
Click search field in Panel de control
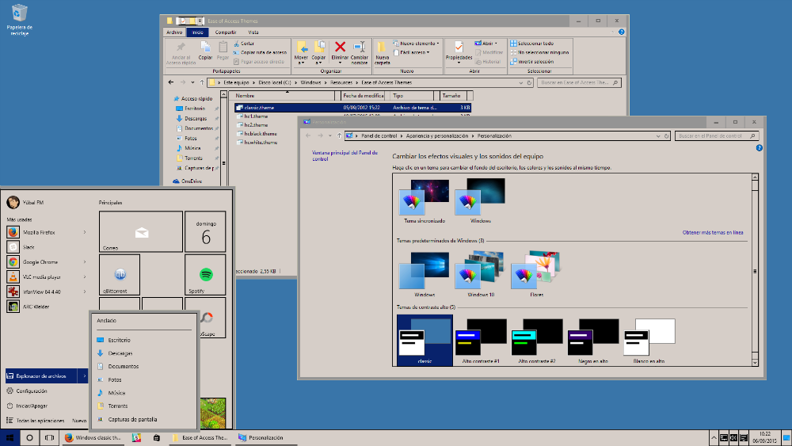717,136
